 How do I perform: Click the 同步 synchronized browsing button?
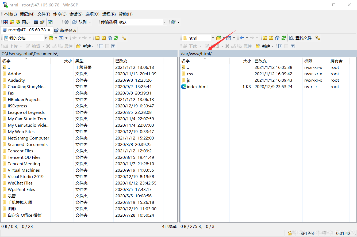point(23,22)
